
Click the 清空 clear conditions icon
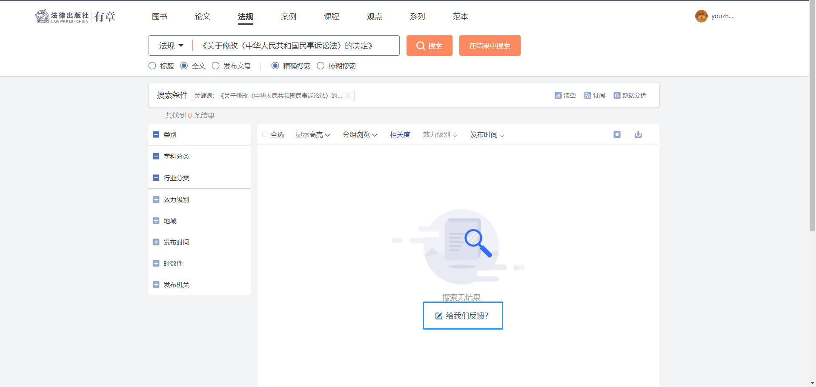click(x=558, y=95)
